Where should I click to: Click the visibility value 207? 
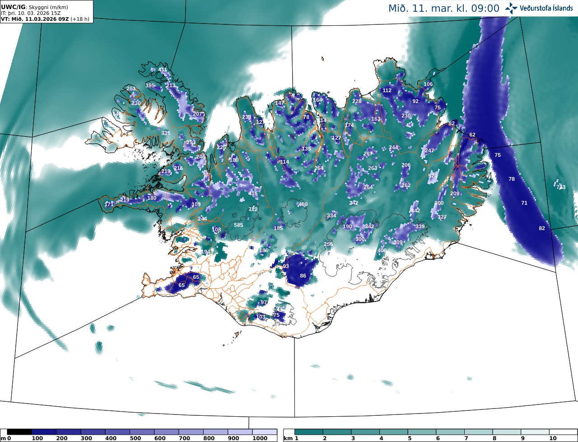pos(197,114)
